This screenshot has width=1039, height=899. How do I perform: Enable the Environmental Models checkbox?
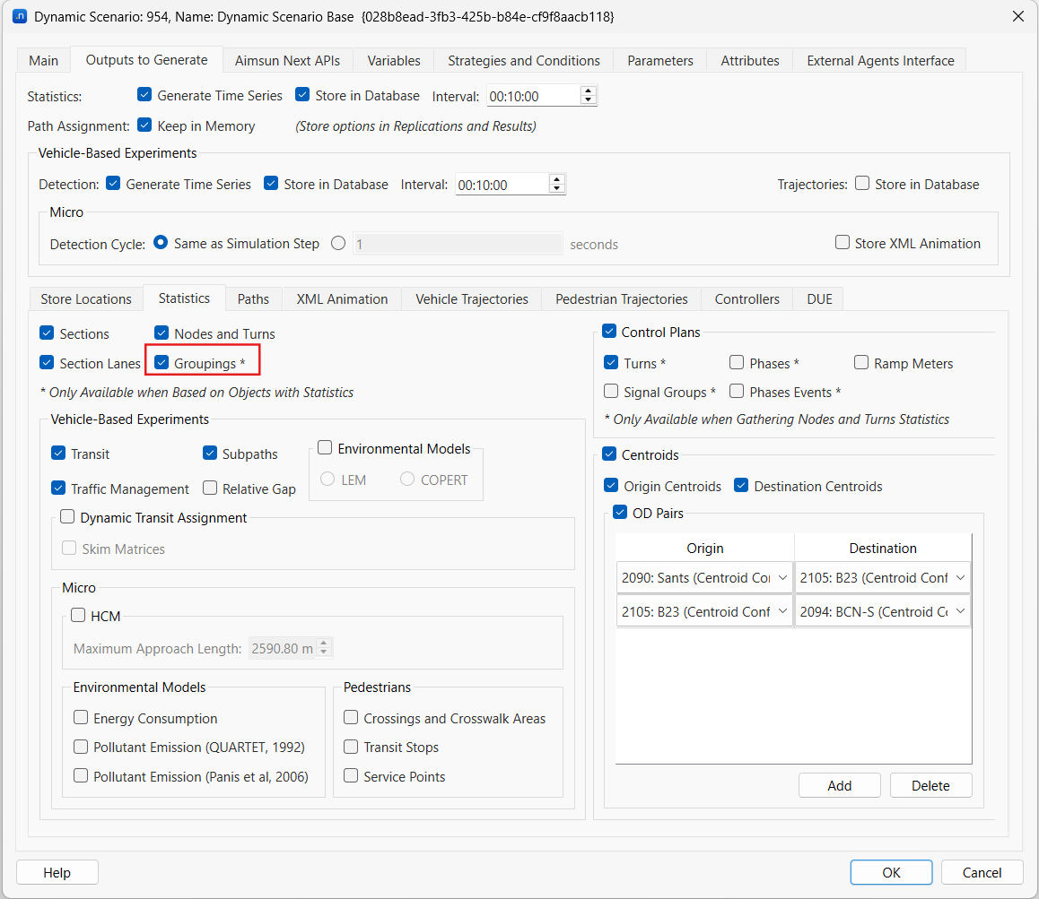pos(325,448)
